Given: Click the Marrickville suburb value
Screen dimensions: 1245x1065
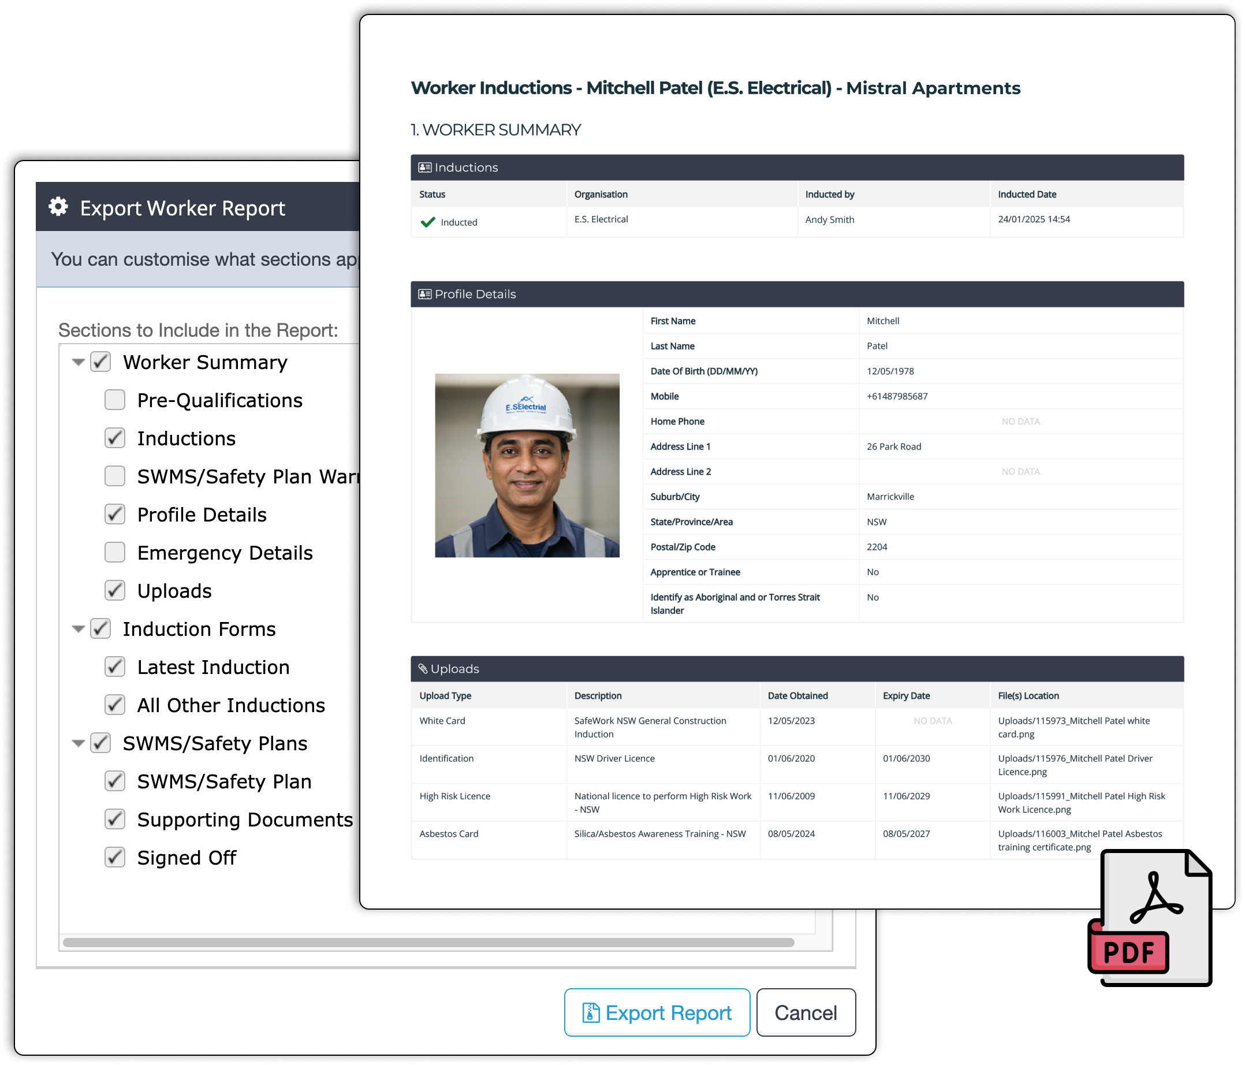Looking at the screenshot, I should (x=890, y=497).
